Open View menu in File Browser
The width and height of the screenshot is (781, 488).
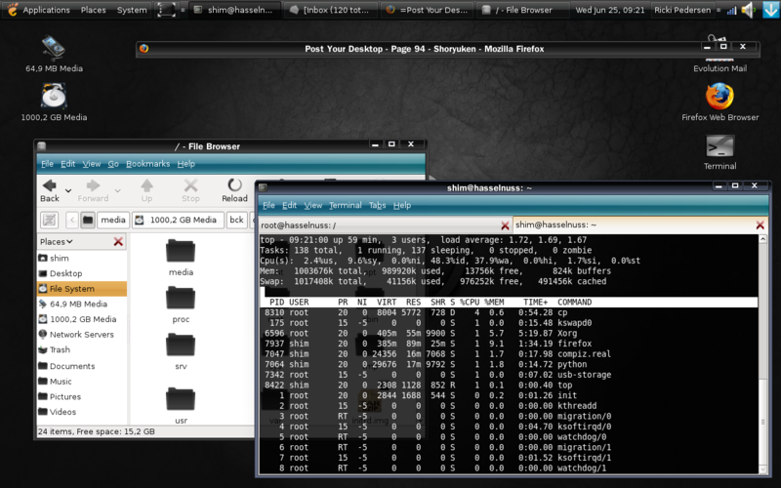(x=91, y=164)
